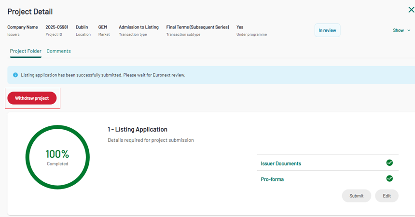Click the In review status badge
Image resolution: width=415 pixels, height=217 pixels.
tap(327, 30)
